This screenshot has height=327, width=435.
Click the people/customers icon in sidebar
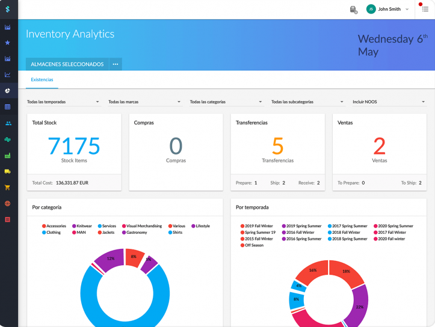coord(8,123)
